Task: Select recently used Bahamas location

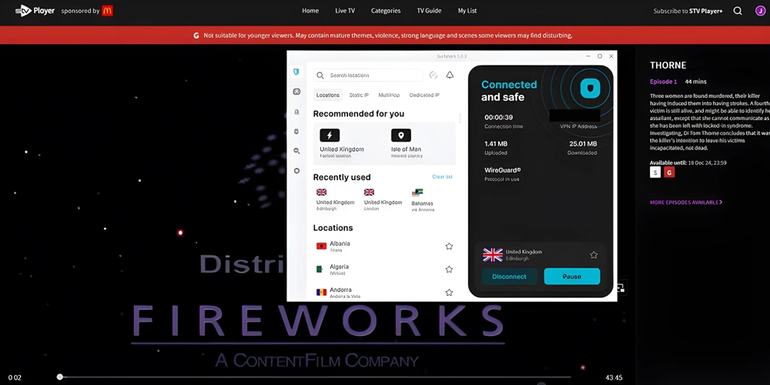Action: [422, 199]
